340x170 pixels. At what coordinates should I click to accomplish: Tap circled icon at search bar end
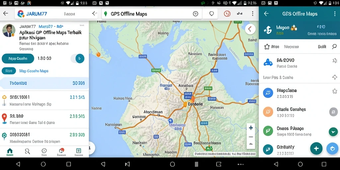pos(195,14)
